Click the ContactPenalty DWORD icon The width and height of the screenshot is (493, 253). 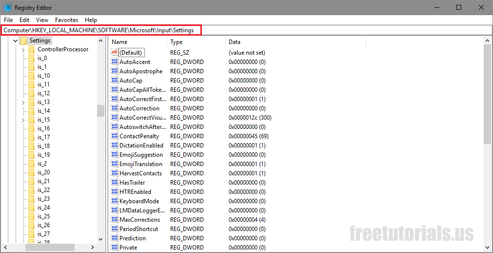[x=115, y=136]
